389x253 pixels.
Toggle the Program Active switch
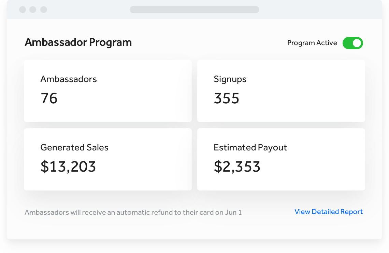(352, 43)
